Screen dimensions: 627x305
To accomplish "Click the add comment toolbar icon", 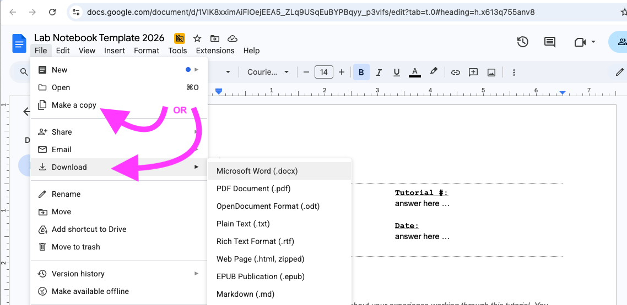I will (x=473, y=72).
